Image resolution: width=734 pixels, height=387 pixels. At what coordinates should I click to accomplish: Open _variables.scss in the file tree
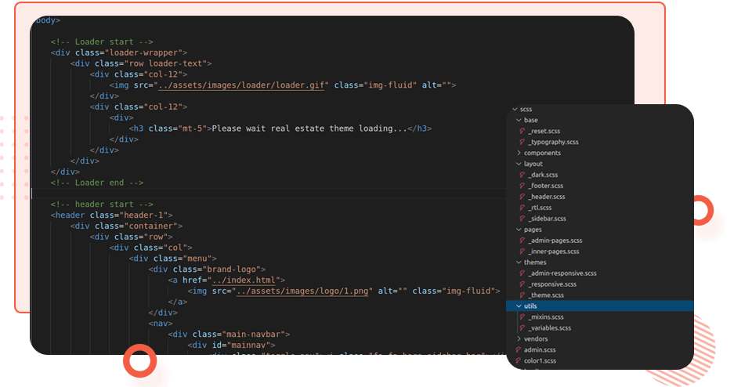coord(549,327)
